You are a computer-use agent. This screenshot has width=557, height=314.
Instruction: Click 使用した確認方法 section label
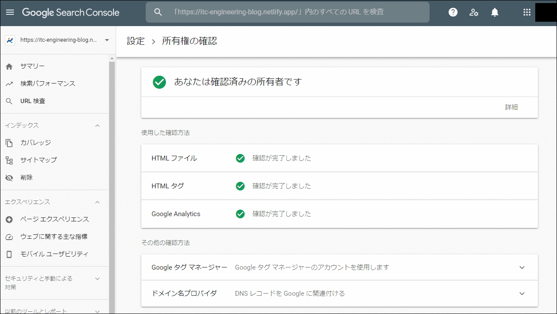[166, 133]
